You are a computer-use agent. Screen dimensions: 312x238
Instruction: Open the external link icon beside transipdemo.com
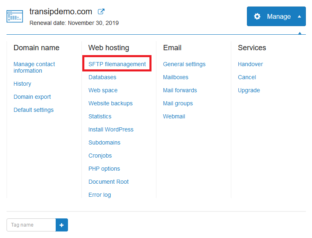[x=101, y=11]
